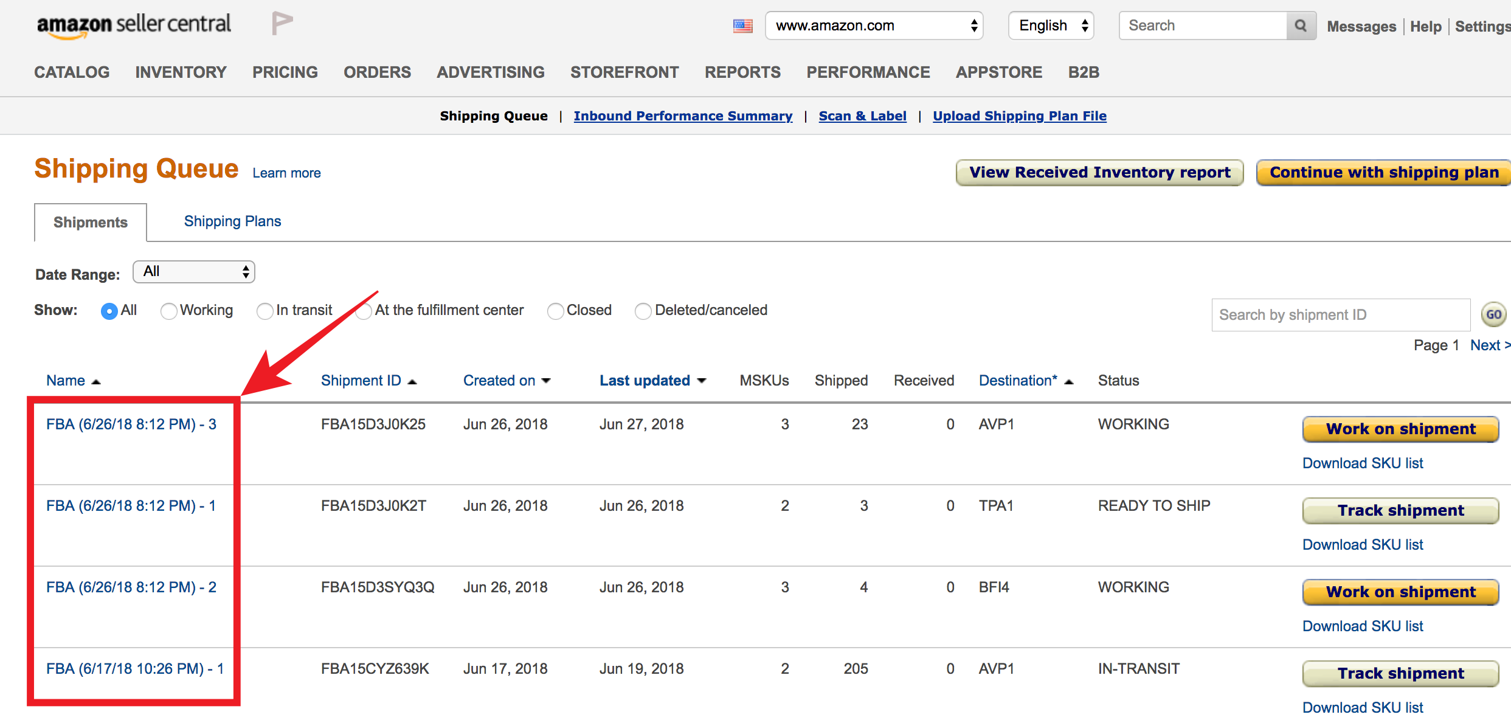The image size is (1511, 720).
Task: Open shipment FBA (6/26/18 8:12 PM) - 2
Action: [x=131, y=587]
